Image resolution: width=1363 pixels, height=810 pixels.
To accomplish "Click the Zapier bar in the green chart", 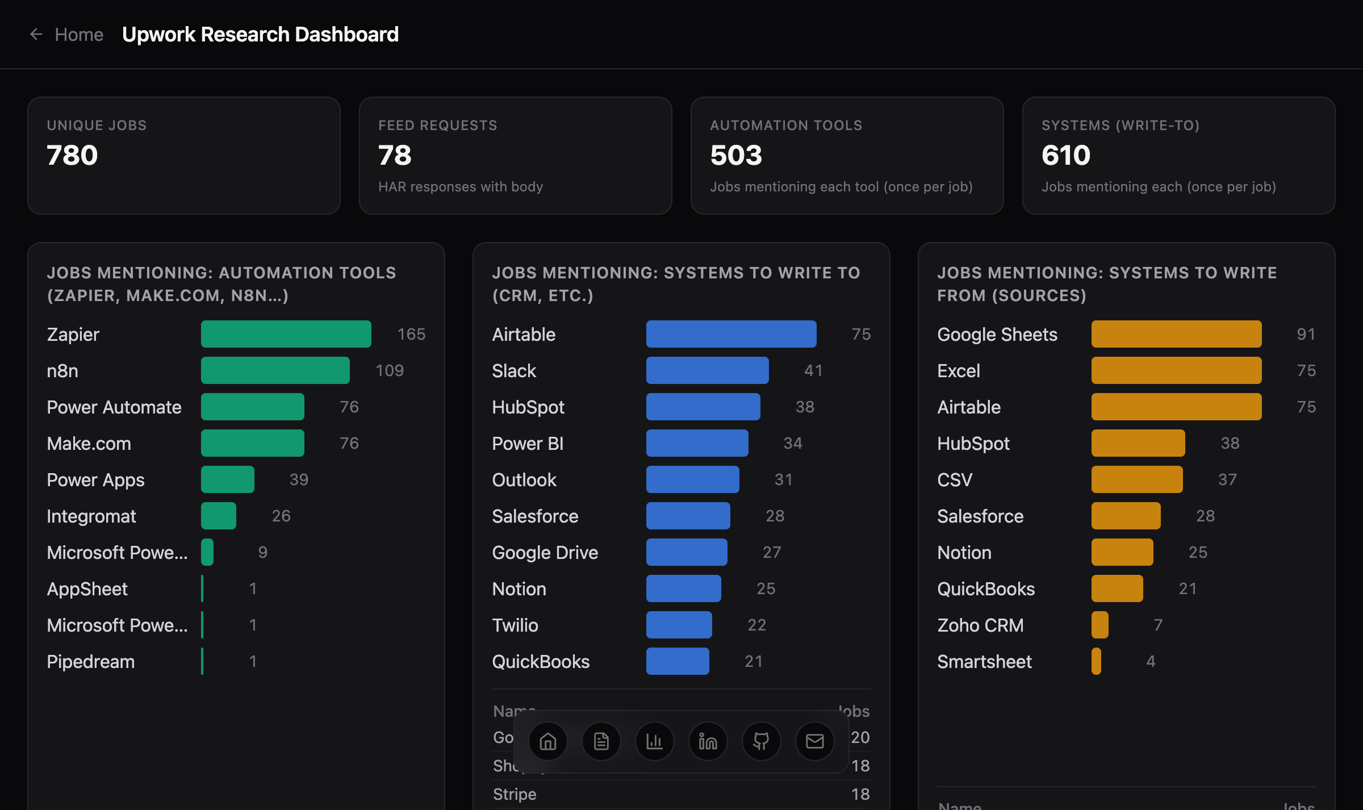I will tap(286, 334).
